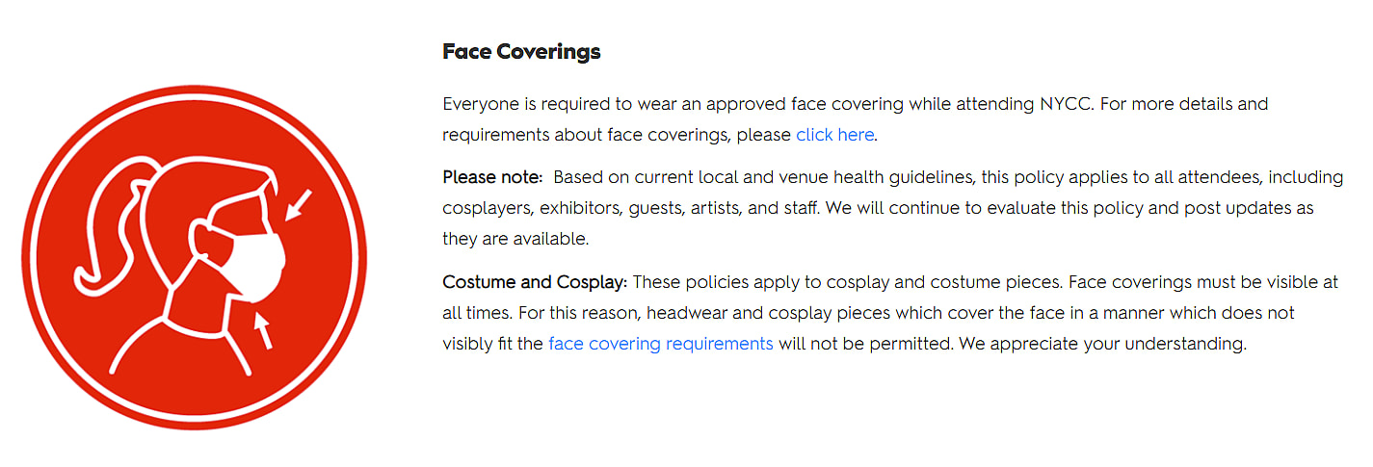
Task: Click the "Face Coverings" heading
Action: coord(521,51)
